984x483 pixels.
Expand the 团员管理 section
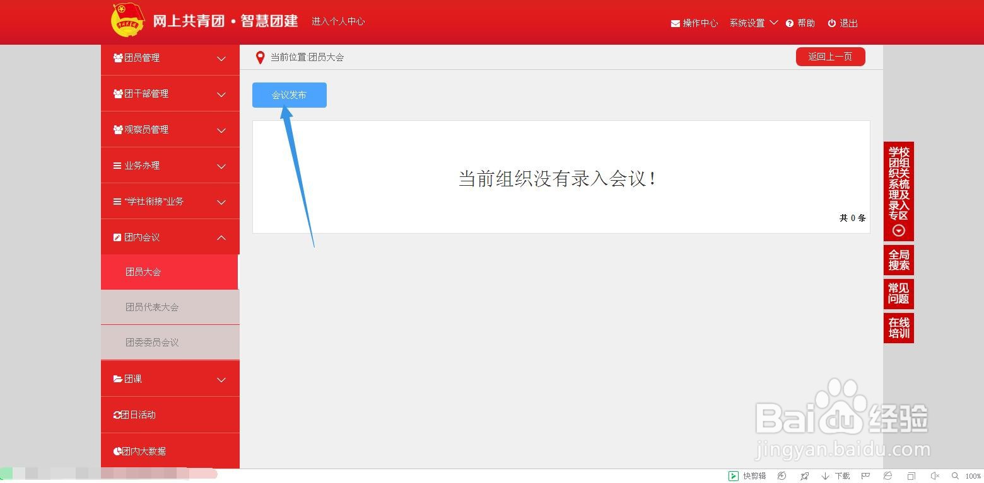170,58
